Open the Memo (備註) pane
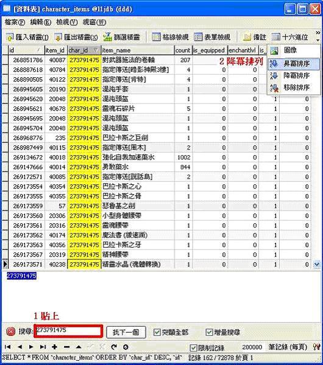This screenshot has width=323, height=365. 254,36
